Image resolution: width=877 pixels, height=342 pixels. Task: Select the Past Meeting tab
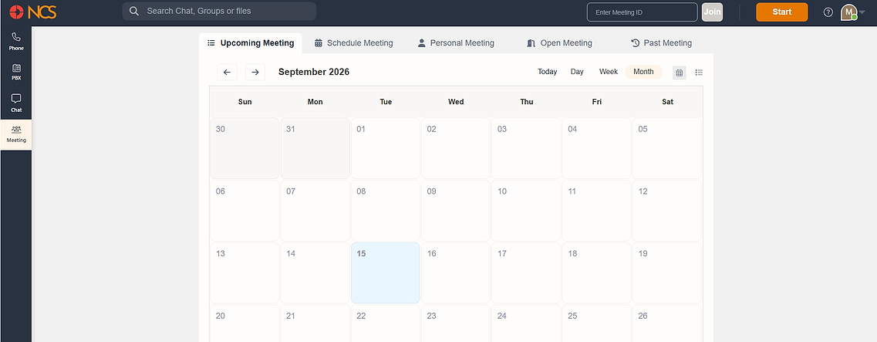(661, 43)
